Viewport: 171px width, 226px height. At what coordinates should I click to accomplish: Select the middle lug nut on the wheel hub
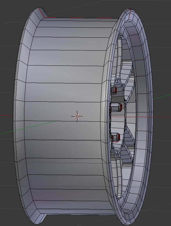point(116,107)
